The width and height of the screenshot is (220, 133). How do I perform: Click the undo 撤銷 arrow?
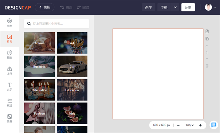click(62, 7)
